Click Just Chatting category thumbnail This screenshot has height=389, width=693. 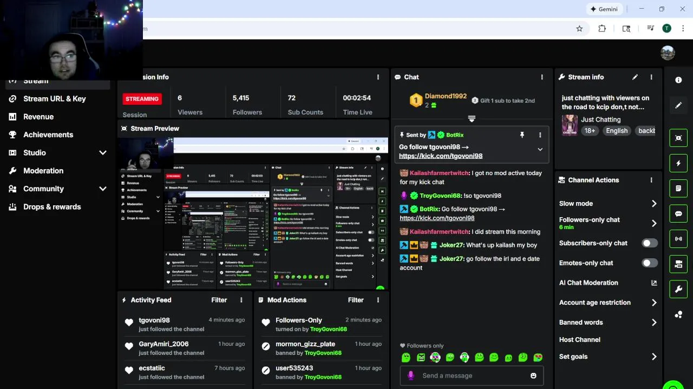pos(570,125)
